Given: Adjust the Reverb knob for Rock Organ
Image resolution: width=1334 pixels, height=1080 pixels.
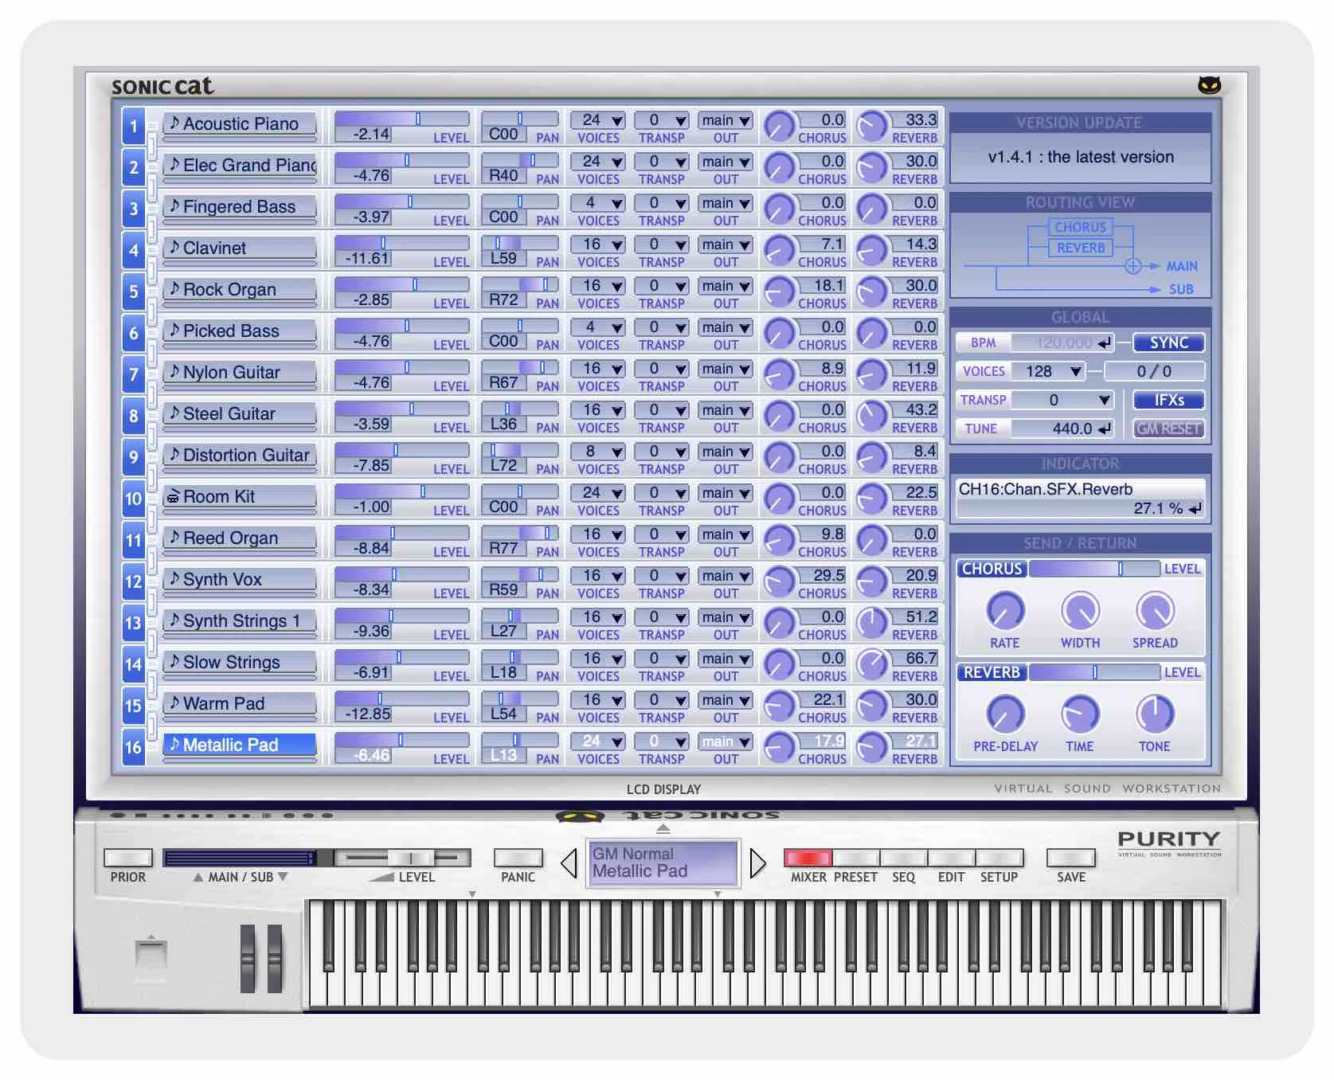Looking at the screenshot, I should 873,292.
